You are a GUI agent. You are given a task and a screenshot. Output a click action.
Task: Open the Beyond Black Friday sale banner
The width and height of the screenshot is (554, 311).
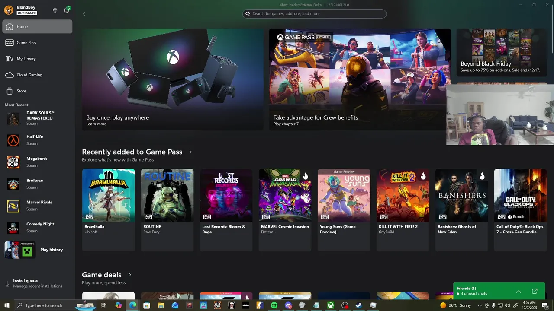(x=502, y=53)
